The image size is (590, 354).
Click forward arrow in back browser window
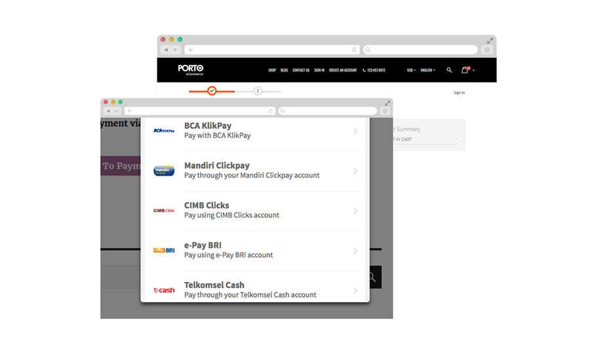[176, 50]
